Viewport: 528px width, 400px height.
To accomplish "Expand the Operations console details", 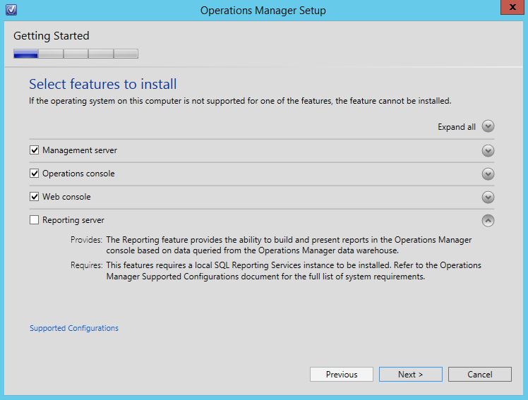I will pyautogui.click(x=488, y=174).
